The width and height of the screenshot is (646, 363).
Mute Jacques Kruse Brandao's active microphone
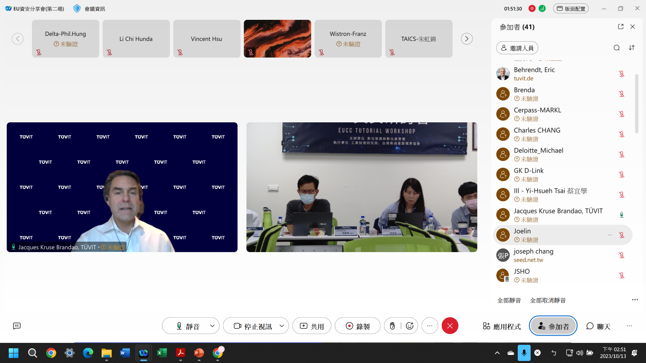click(621, 215)
